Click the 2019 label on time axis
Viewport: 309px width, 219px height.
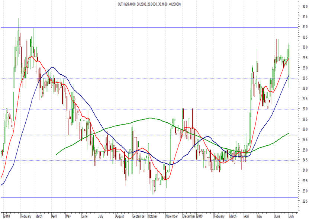[x=200, y=216]
